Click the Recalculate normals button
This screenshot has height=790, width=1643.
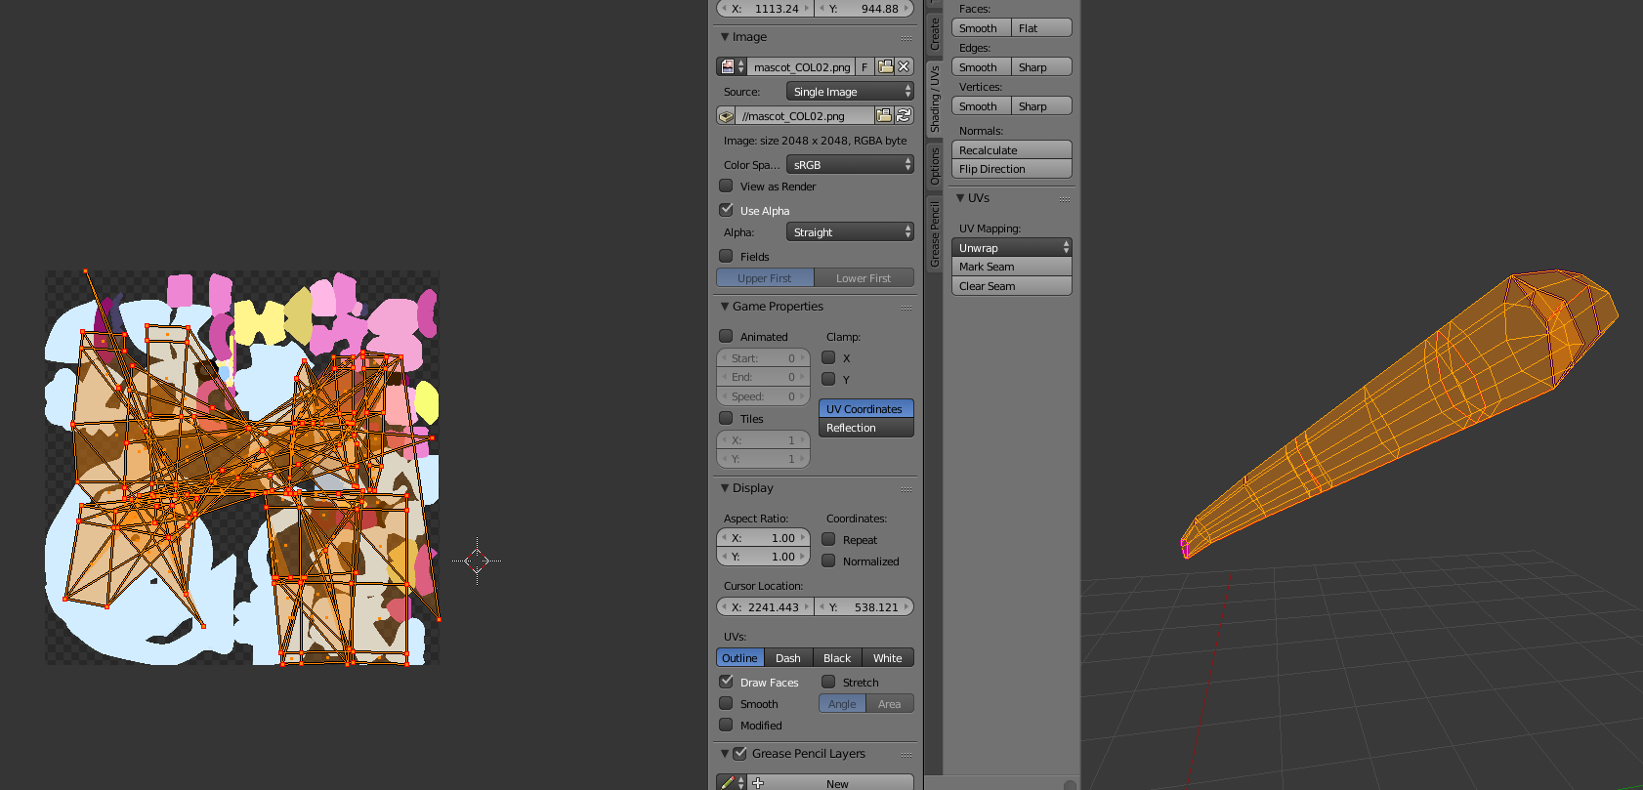click(x=1012, y=149)
